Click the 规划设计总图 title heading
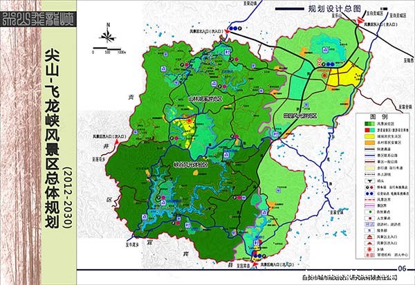415x285 pixels. coord(324,9)
